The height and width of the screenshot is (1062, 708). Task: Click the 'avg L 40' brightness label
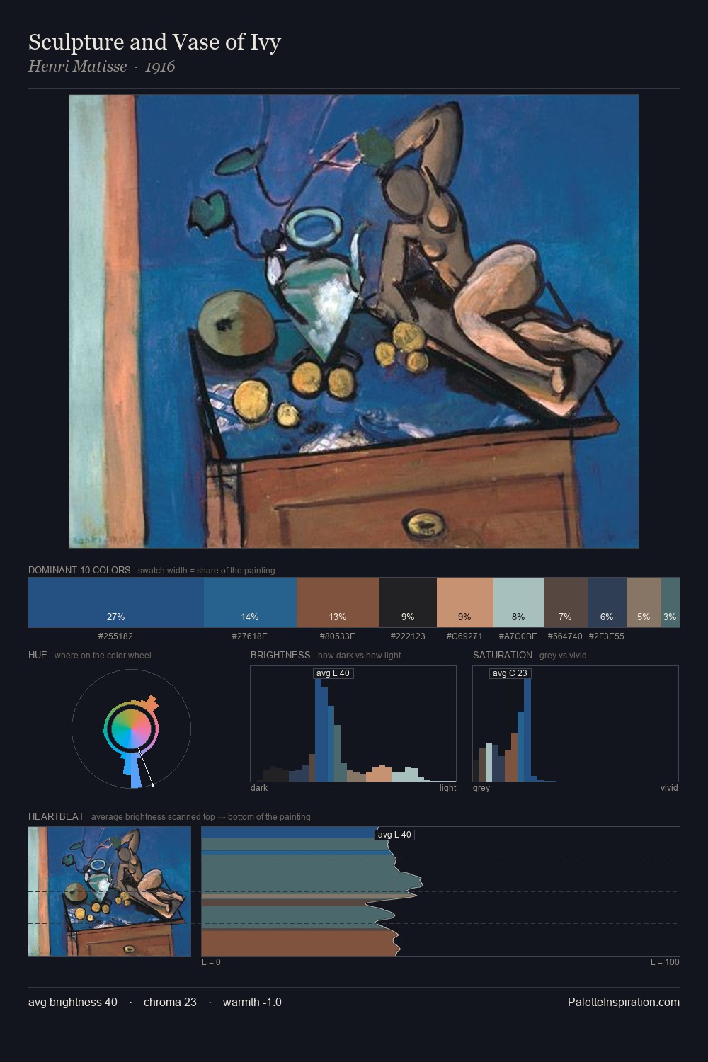pyautogui.click(x=333, y=673)
